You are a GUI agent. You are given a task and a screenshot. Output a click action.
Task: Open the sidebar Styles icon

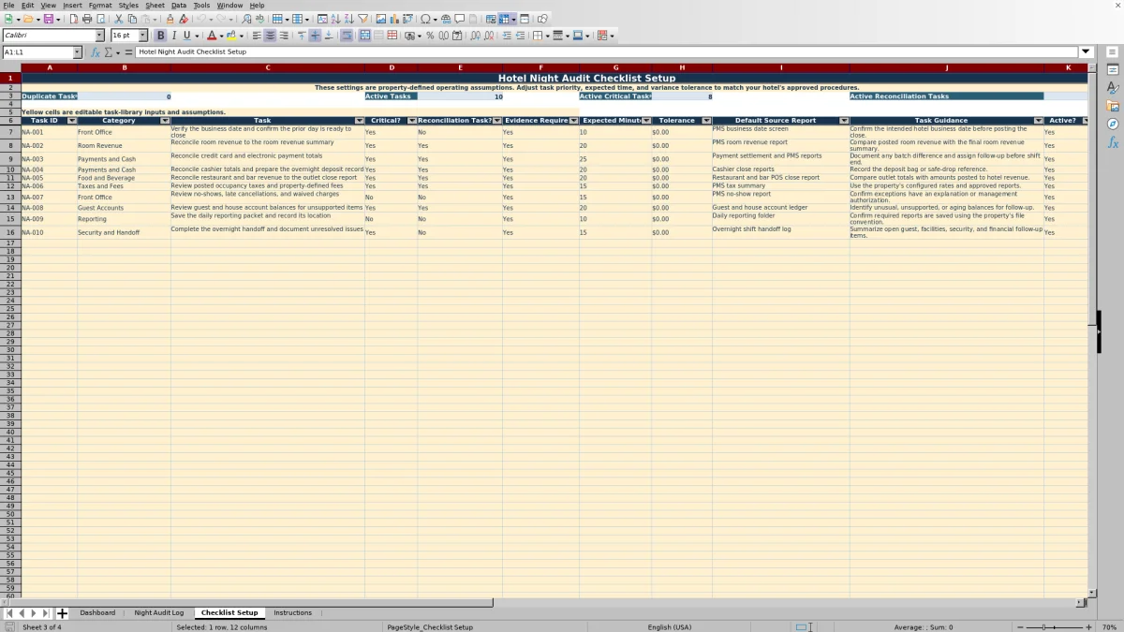click(x=1113, y=88)
